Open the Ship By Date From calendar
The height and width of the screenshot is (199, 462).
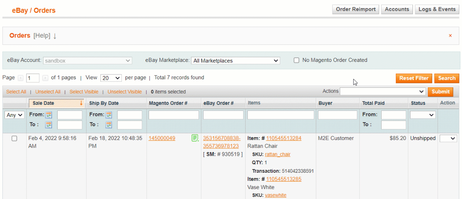108,115
